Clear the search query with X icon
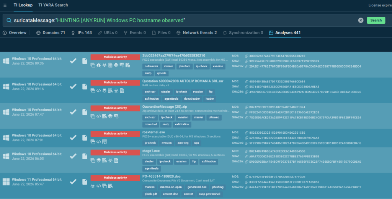 pyautogui.click(x=361, y=21)
